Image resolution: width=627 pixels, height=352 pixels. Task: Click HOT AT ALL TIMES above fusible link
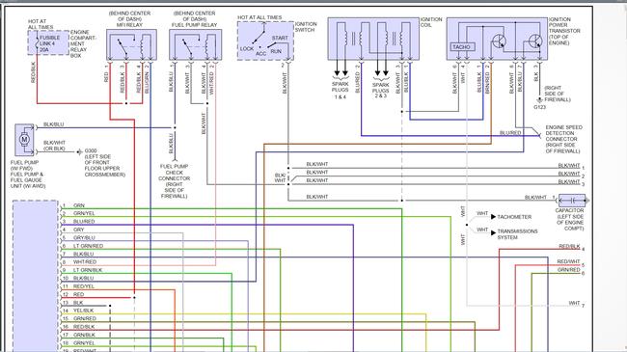click(x=41, y=24)
